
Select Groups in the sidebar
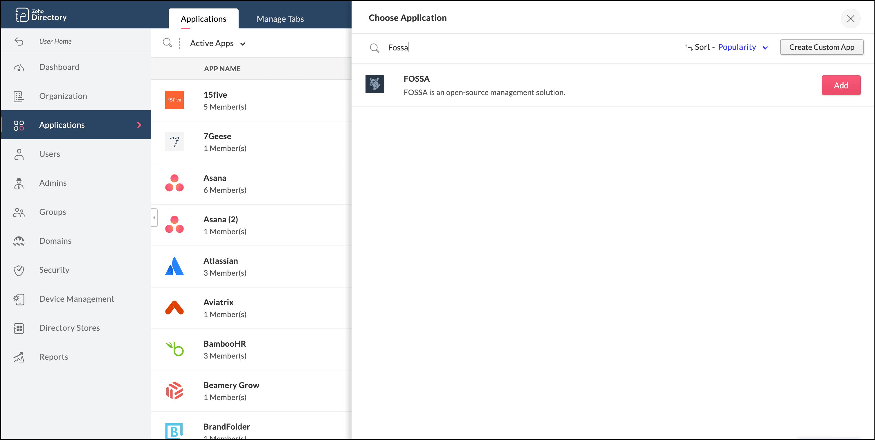(76, 212)
